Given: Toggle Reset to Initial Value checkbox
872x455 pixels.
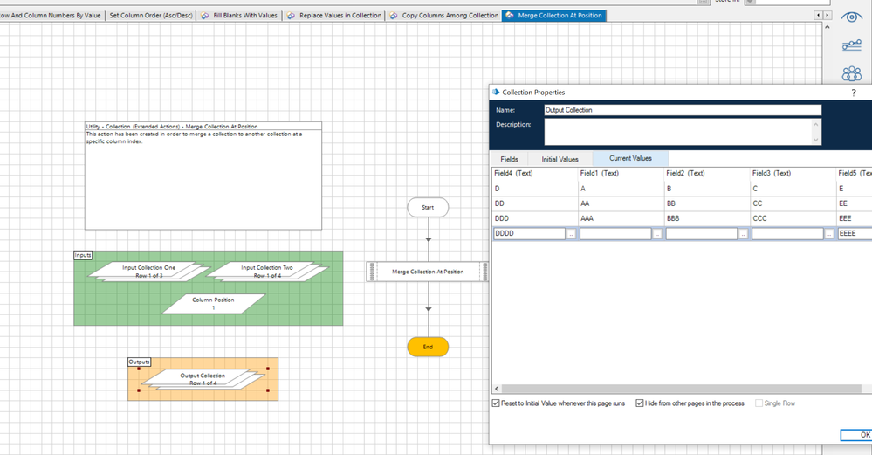Looking at the screenshot, I should (x=497, y=403).
